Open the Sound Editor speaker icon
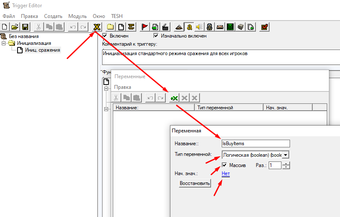The image size is (340, 217). pyautogui.click(x=199, y=27)
